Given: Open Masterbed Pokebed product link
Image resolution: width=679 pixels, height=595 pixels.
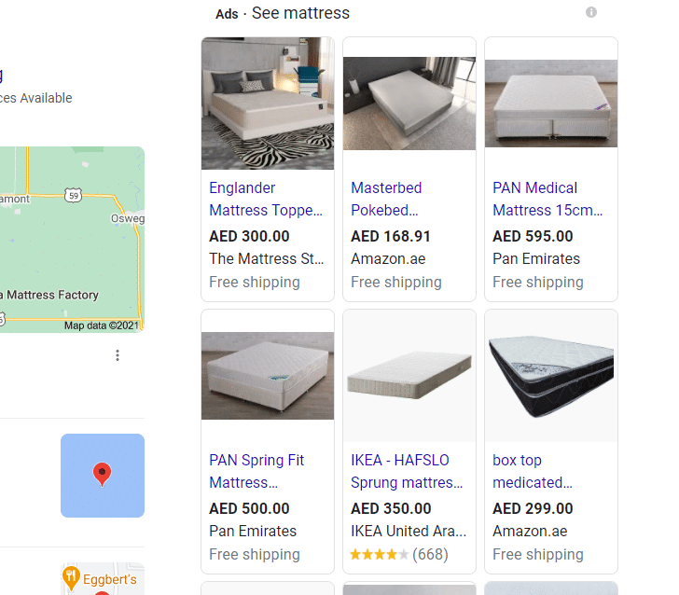Looking at the screenshot, I should pyautogui.click(x=386, y=199).
